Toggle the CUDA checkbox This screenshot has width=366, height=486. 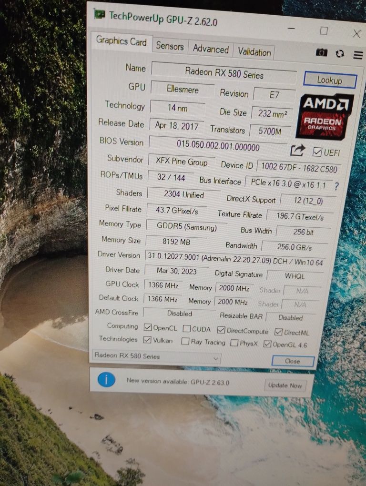coord(186,329)
